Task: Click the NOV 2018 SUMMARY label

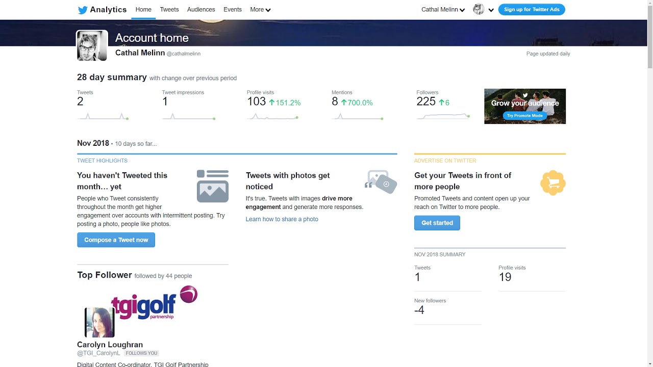Action: click(x=440, y=254)
